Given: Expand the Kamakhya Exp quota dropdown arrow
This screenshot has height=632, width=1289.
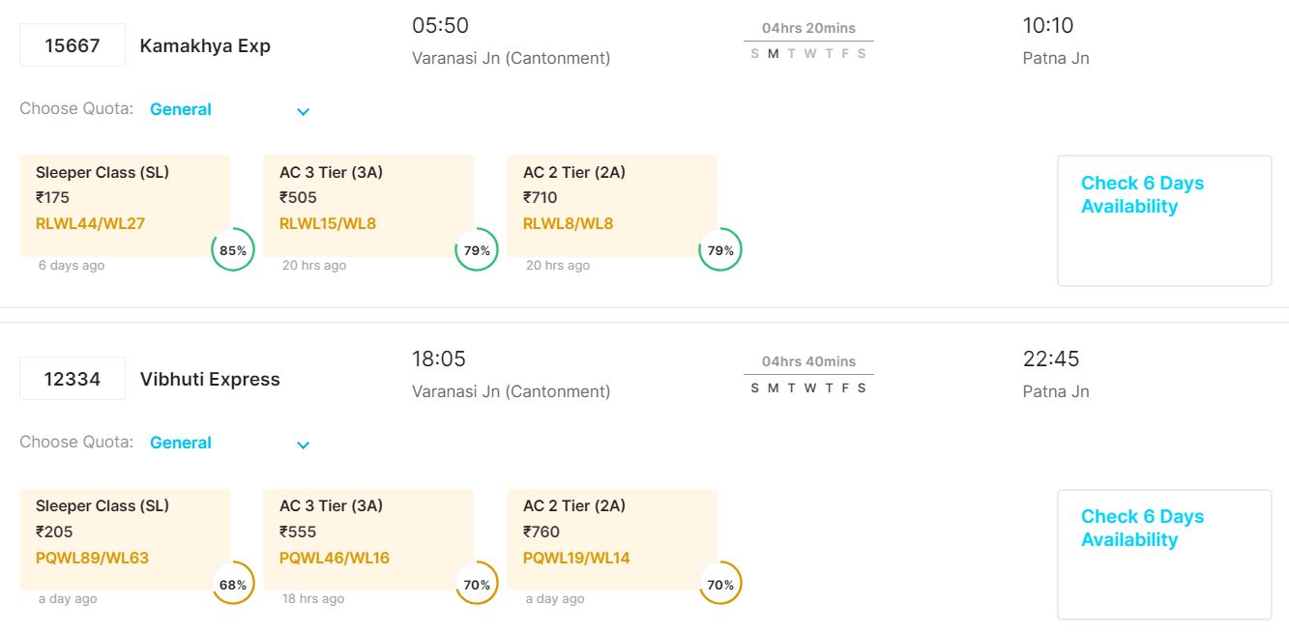Looking at the screenshot, I should pyautogui.click(x=303, y=111).
